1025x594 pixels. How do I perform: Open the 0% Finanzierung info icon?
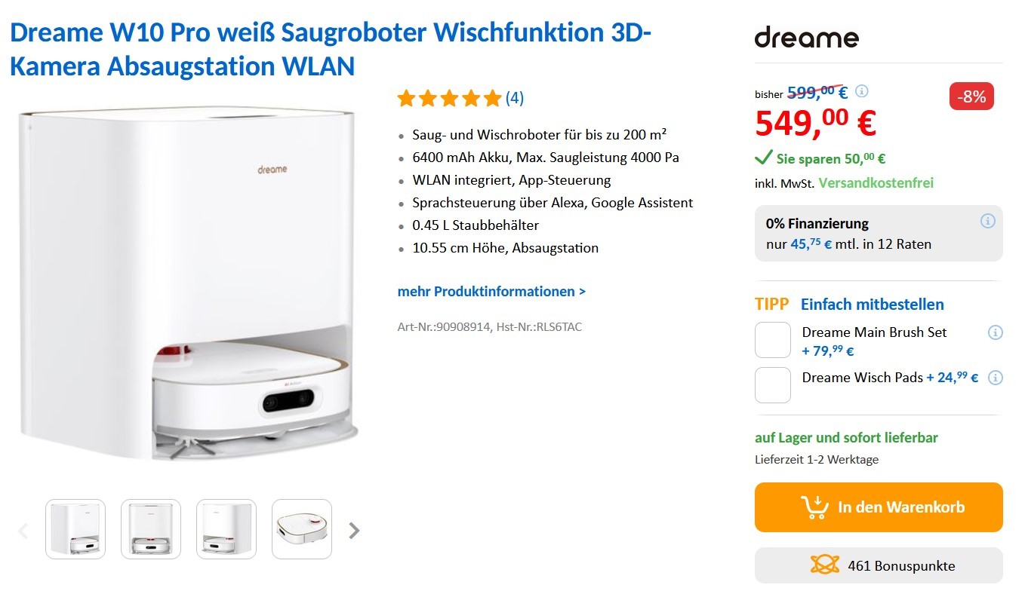click(987, 222)
